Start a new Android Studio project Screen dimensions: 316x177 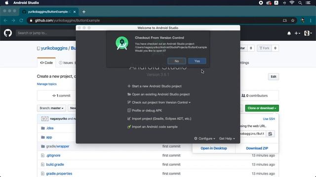tap(157, 86)
